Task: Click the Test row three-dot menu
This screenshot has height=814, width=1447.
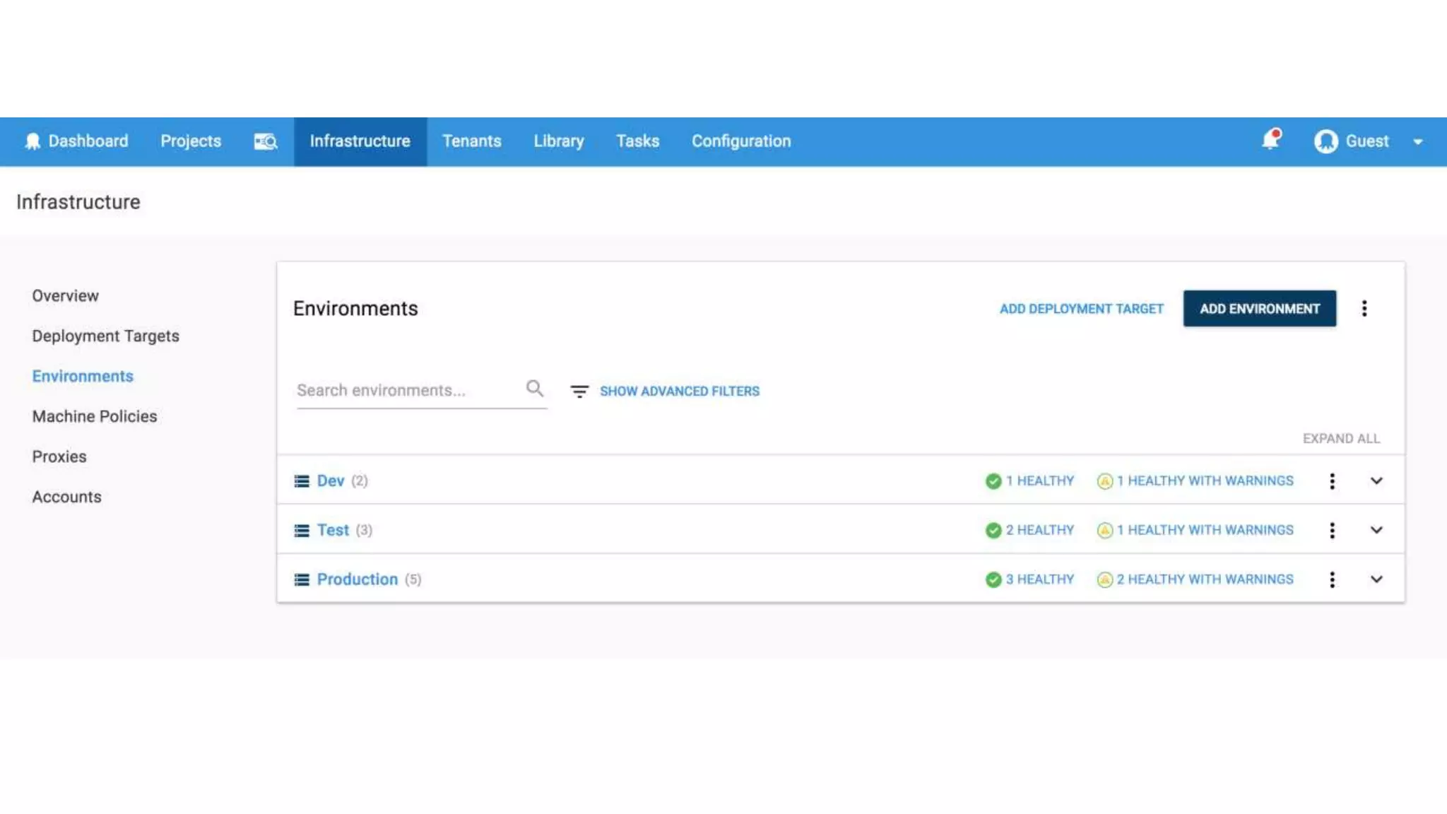Action: [x=1332, y=531]
